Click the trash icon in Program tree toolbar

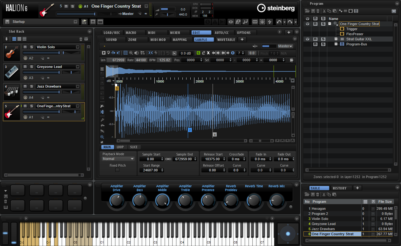coord(318,11)
